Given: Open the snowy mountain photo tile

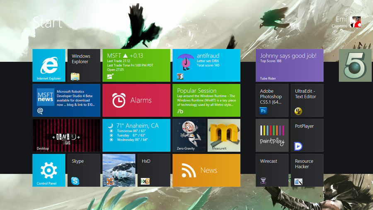Looking at the screenshot, I should point(119,170).
